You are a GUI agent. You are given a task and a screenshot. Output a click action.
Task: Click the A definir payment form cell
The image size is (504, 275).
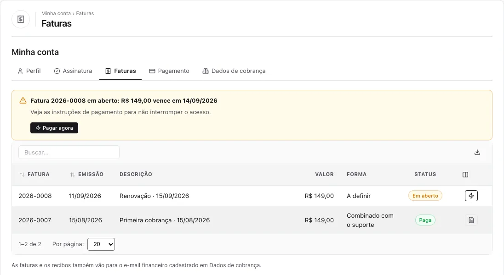[359, 196]
